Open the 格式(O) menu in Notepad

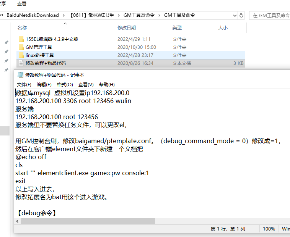(x=65, y=84)
